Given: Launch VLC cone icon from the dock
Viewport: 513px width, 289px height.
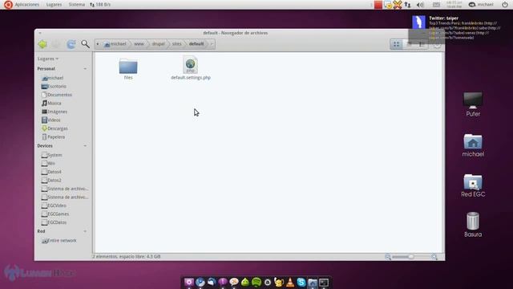Looking at the screenshot, I should (x=290, y=282).
